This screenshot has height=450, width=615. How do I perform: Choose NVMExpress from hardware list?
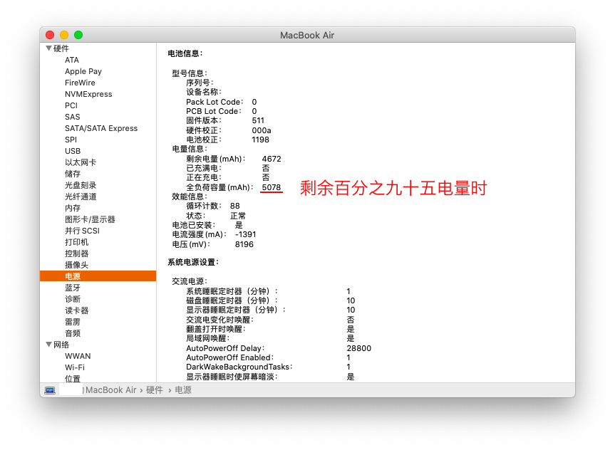point(88,94)
